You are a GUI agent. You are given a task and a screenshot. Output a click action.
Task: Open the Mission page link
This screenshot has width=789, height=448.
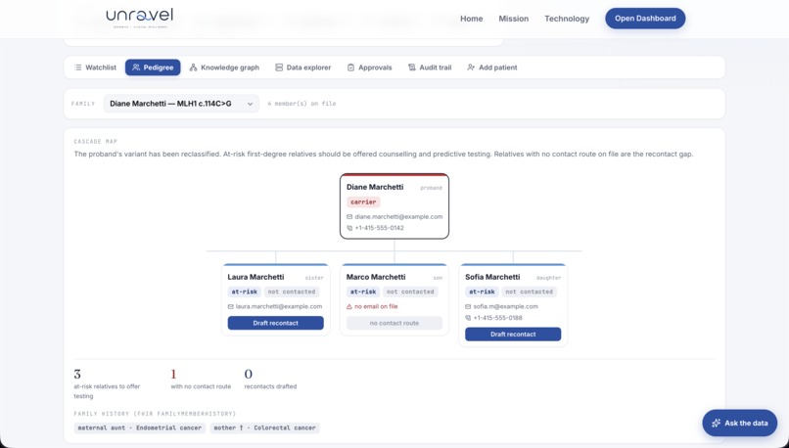[x=513, y=19]
